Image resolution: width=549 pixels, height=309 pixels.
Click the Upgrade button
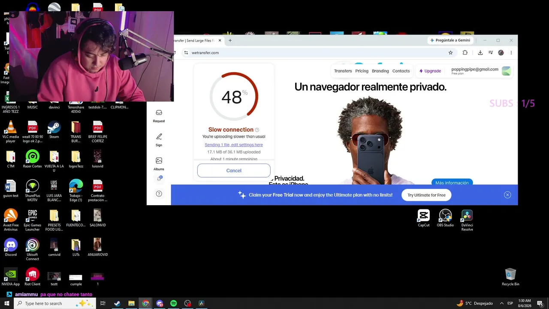(430, 71)
